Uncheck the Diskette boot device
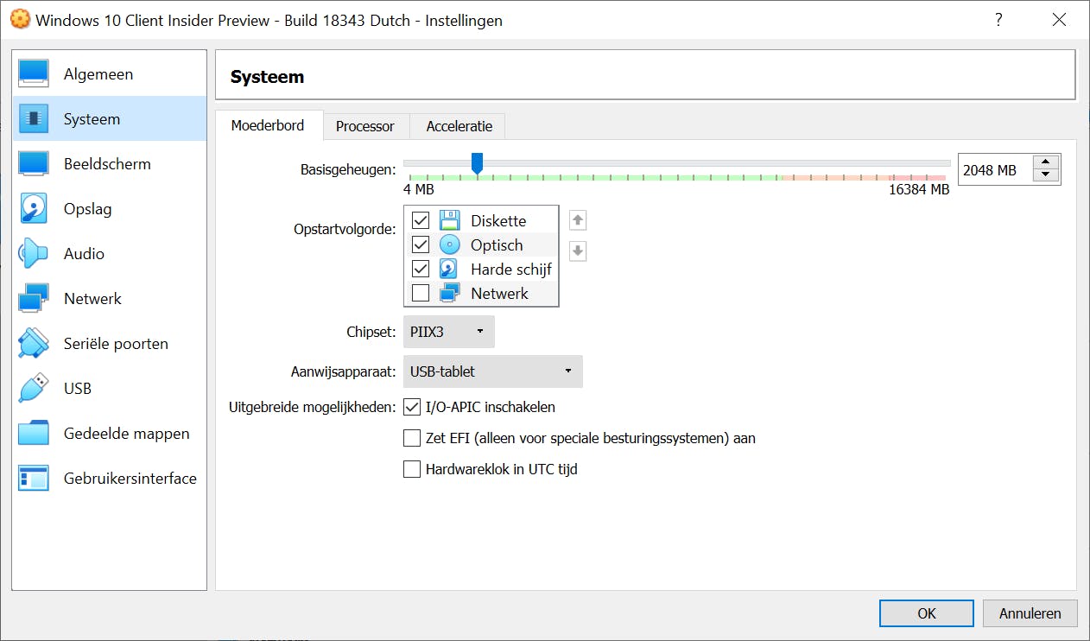Viewport: 1090px width, 641px height. tap(421, 220)
